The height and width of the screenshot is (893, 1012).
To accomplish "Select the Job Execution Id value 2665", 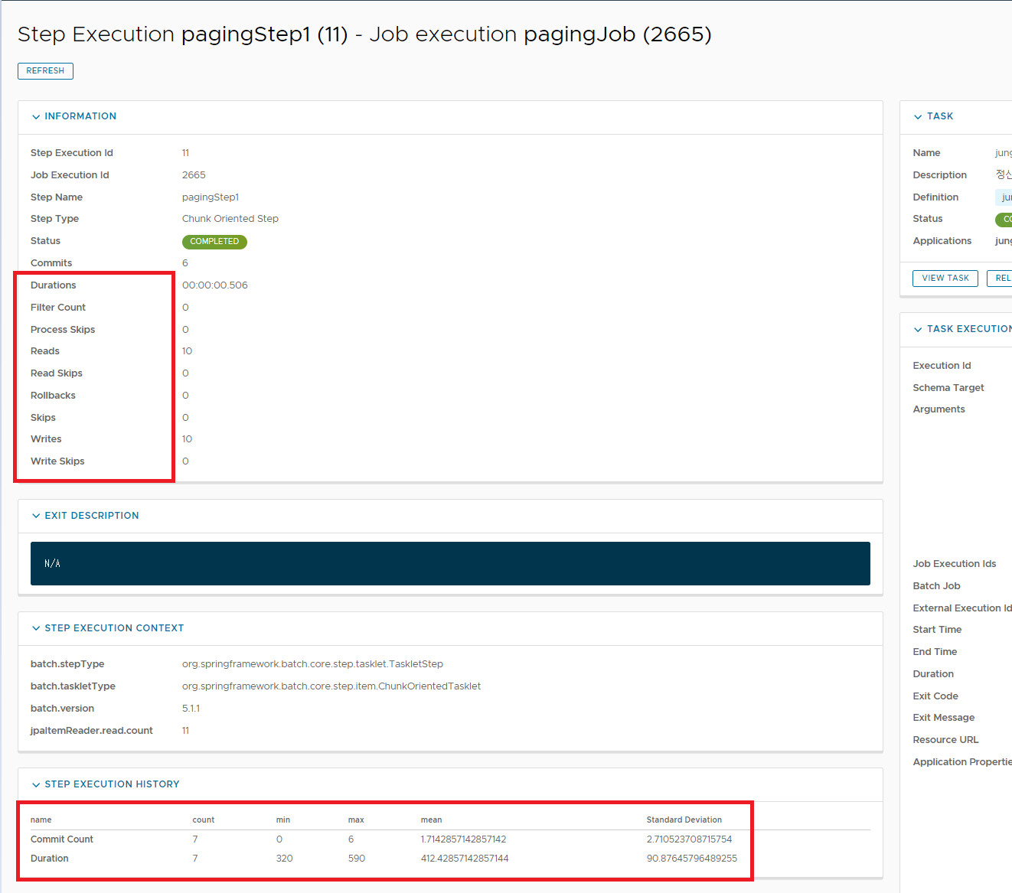I will point(194,175).
